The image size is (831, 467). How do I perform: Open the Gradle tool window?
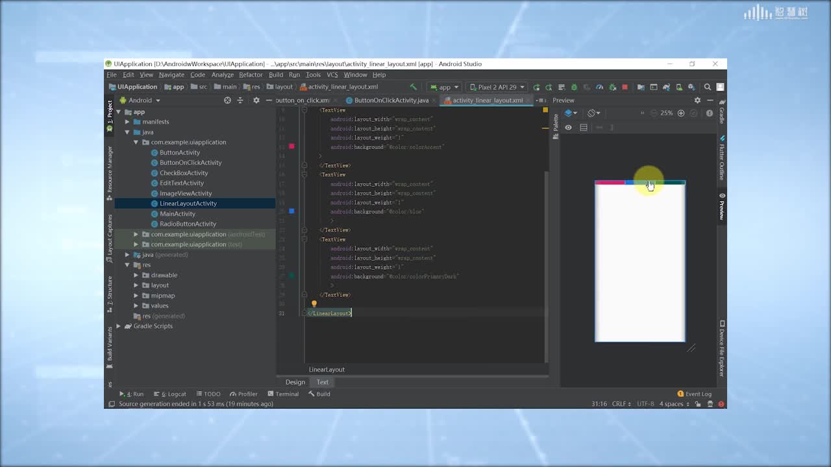coord(722,112)
